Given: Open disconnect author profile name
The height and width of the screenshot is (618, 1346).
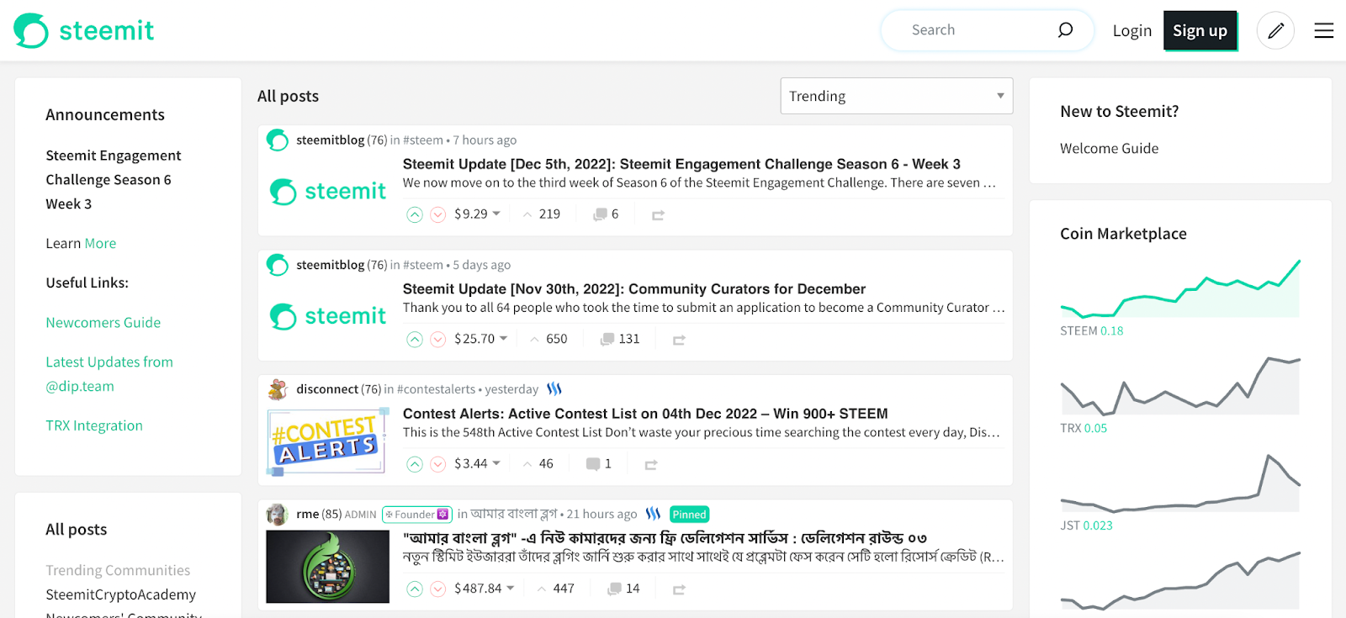Looking at the screenshot, I should tap(327, 389).
